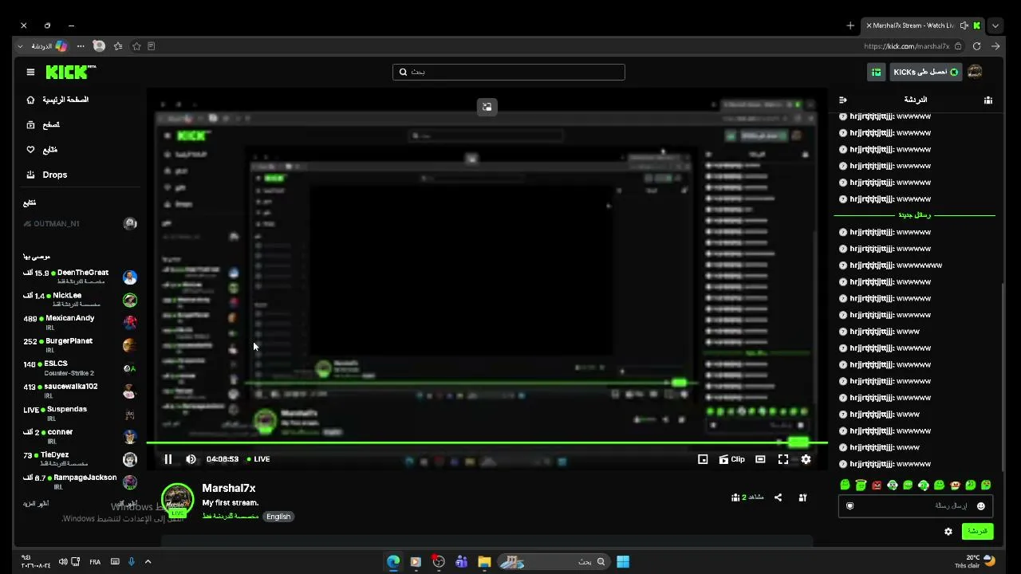
Task: Open the icon right of share
Action: (802, 497)
